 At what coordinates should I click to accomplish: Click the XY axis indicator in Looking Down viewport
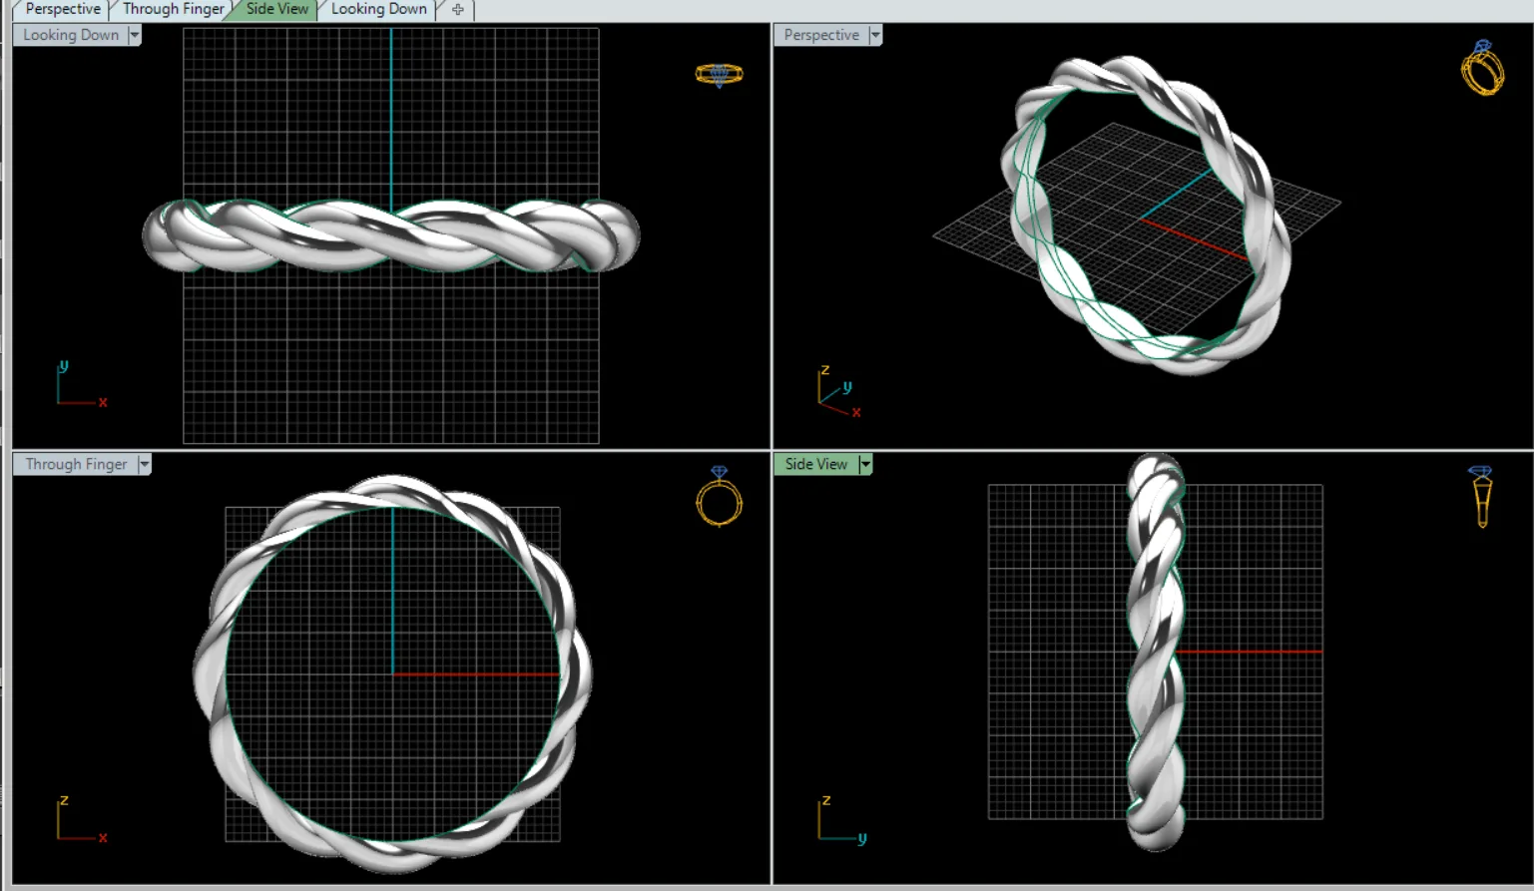[x=80, y=384]
